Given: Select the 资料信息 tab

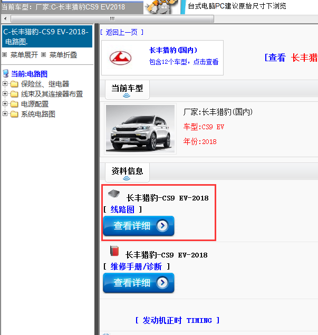Looking at the screenshot, I should 127,173.
